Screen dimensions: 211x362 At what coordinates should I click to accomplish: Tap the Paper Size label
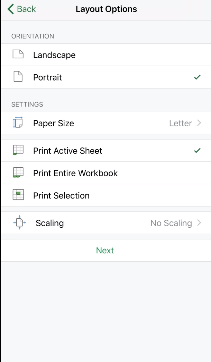click(x=54, y=123)
